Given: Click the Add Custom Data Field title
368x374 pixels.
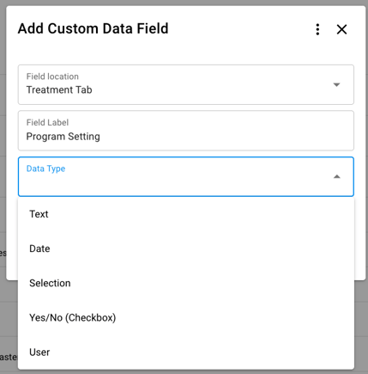Looking at the screenshot, I should [94, 28].
